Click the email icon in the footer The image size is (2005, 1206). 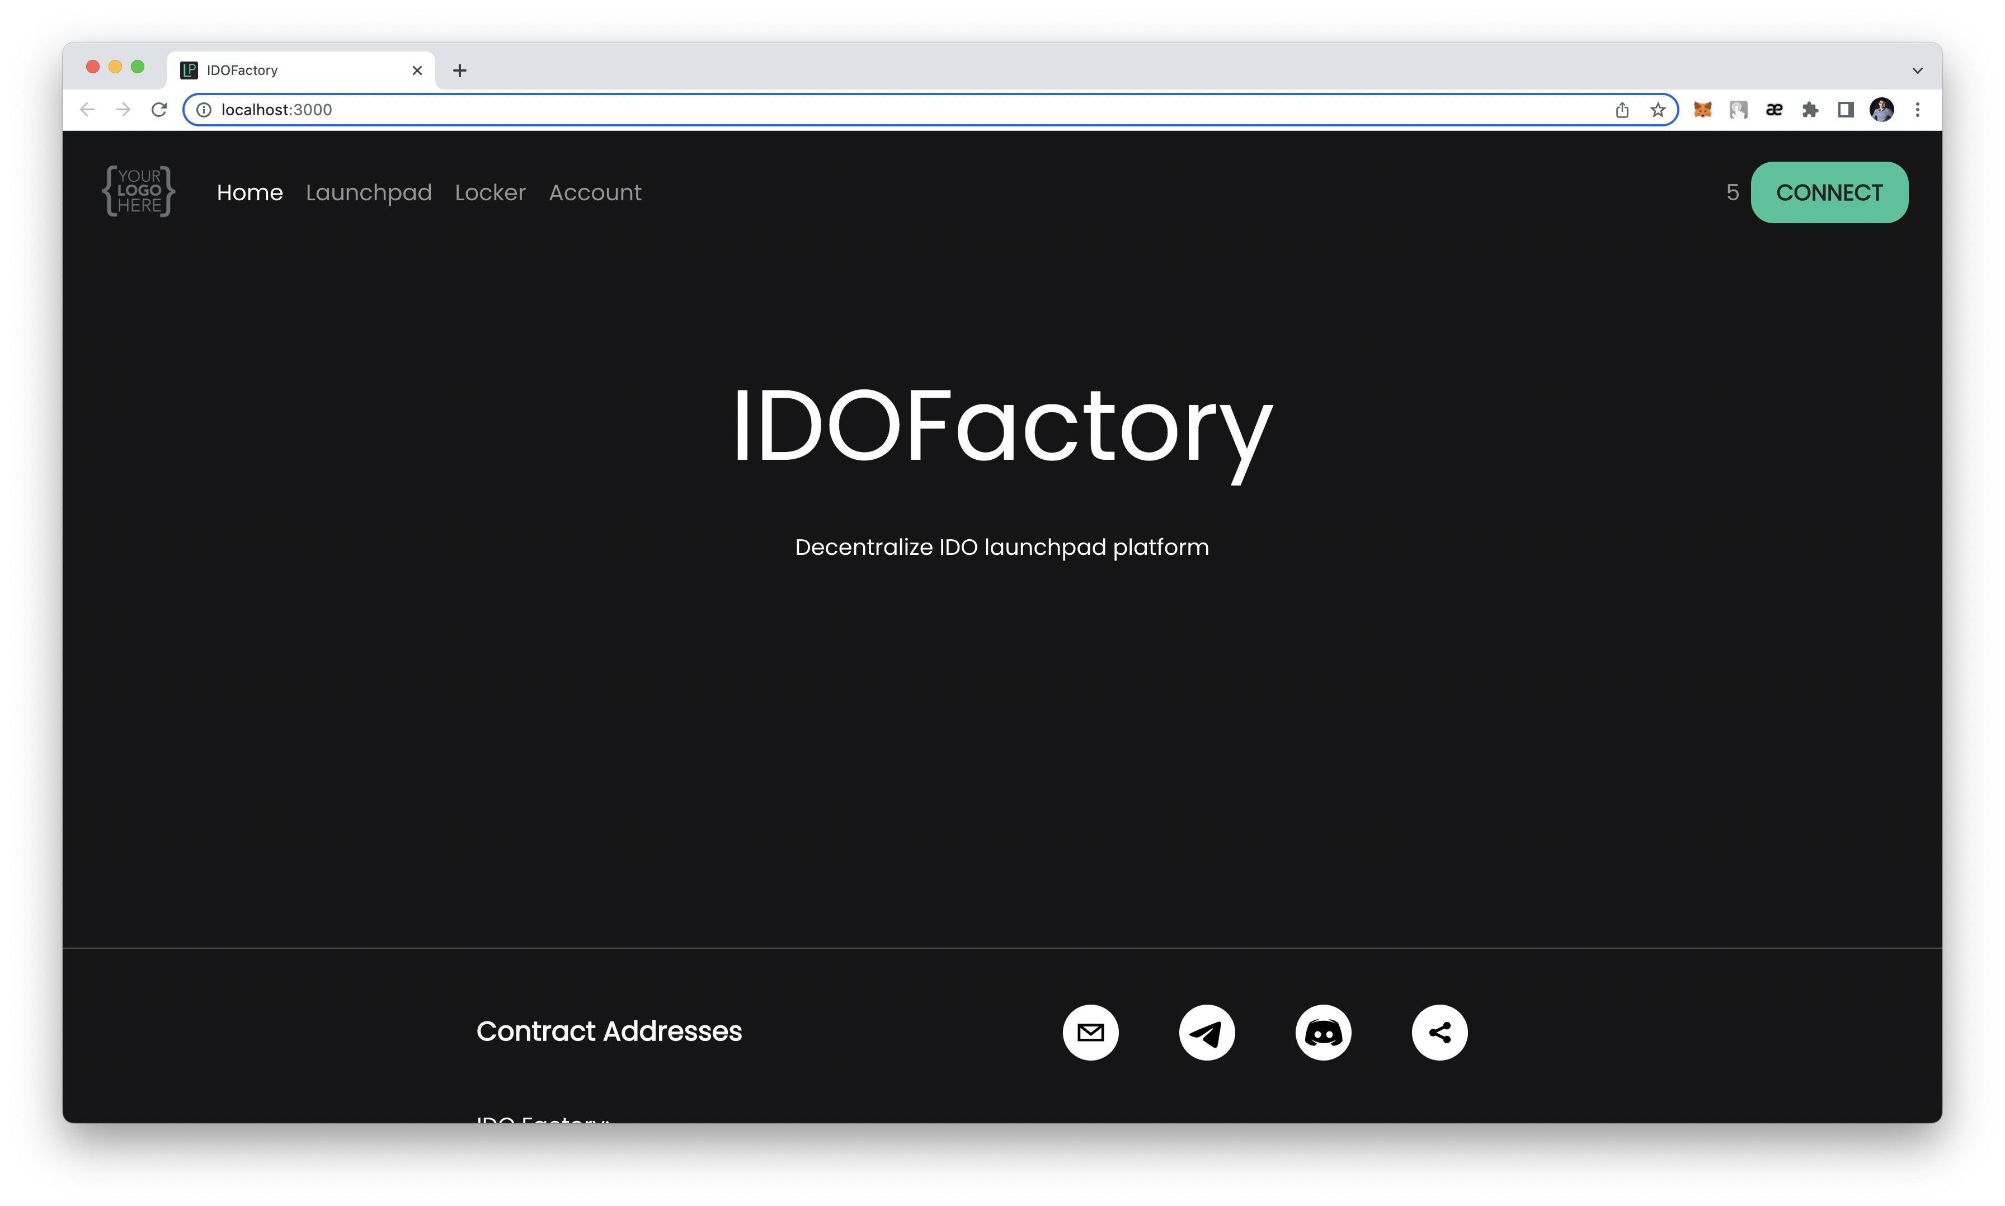(x=1090, y=1033)
